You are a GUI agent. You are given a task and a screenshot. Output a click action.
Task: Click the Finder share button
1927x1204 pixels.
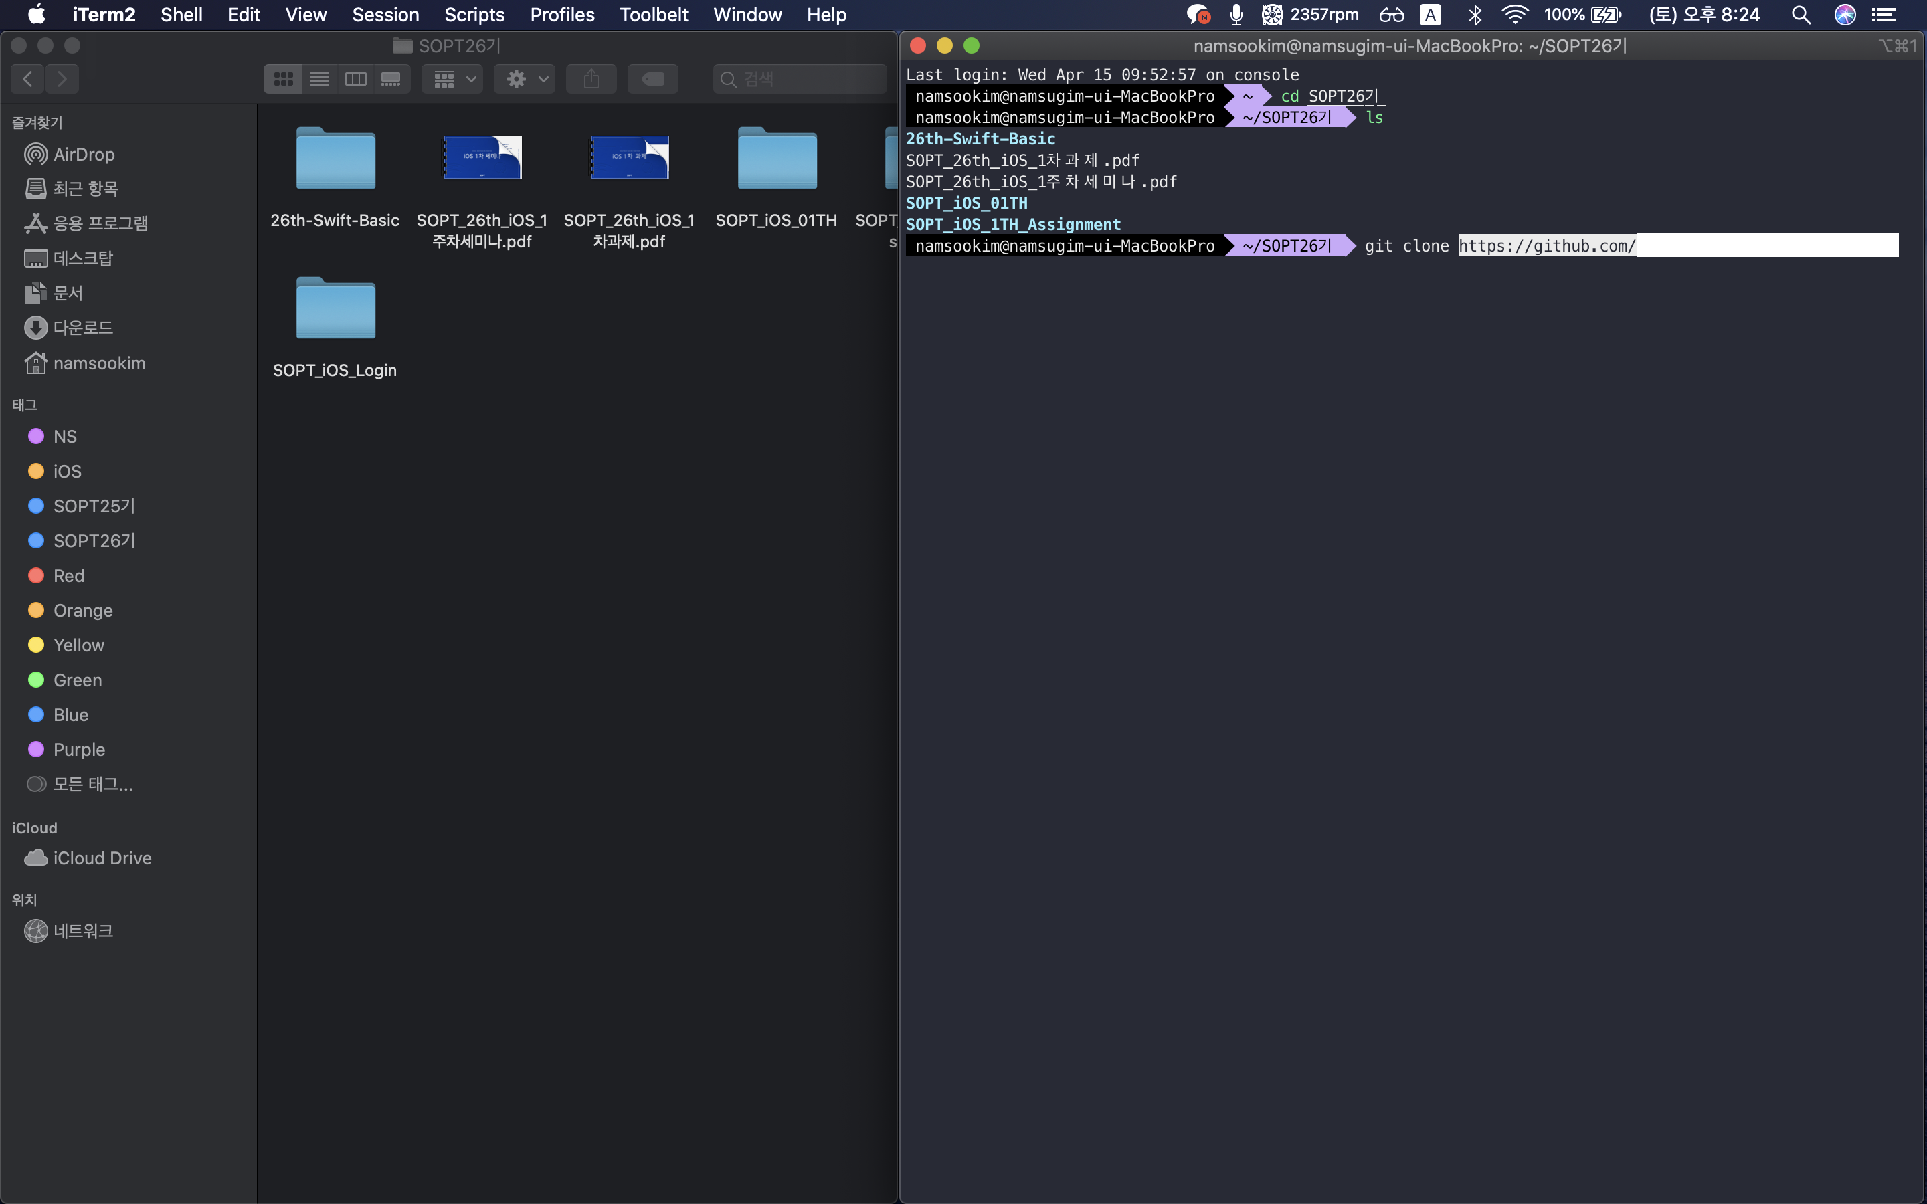[591, 79]
